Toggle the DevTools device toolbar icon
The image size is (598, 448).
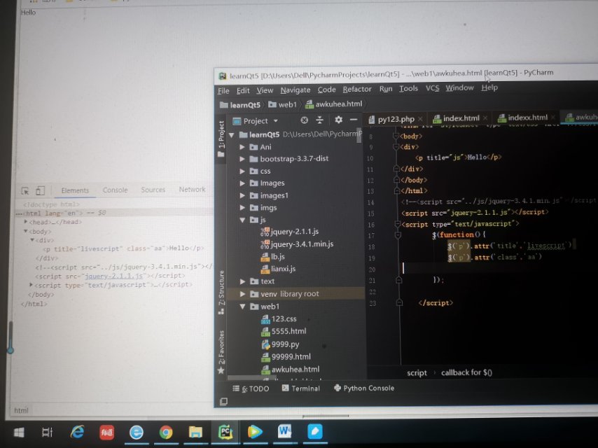pos(40,190)
